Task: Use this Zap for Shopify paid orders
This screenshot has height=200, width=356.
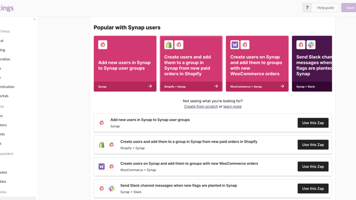Action: [x=313, y=145]
